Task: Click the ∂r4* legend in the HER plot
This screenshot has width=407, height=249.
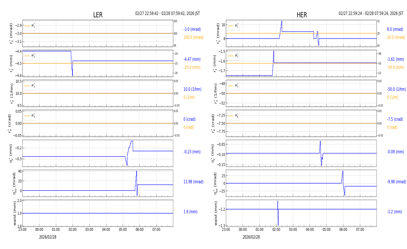Action: pos(233,116)
